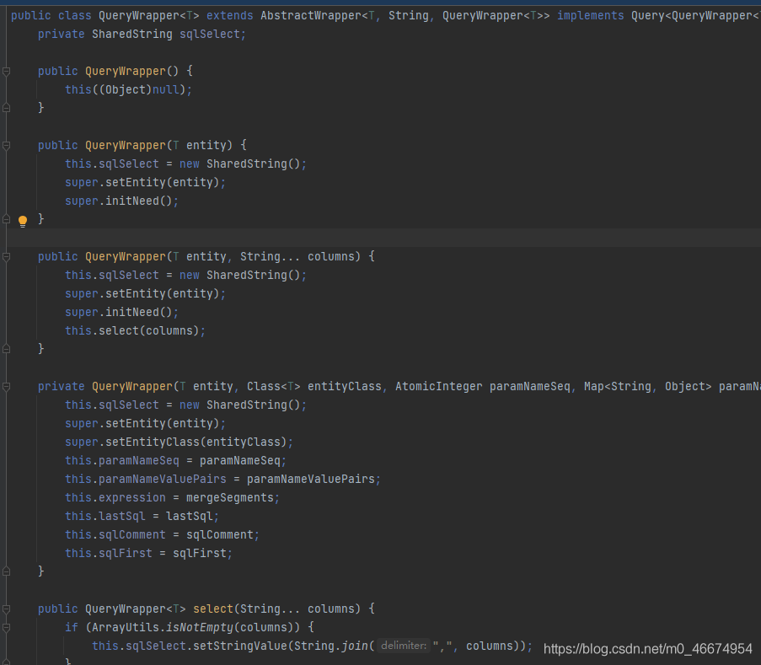Click the 'delimiter:' parameter hint
The image size is (761, 665).
(x=404, y=646)
